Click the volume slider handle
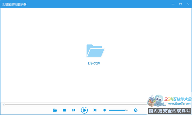Image resolution: width=192 pixels, height=115 pixels. (x=126, y=110)
